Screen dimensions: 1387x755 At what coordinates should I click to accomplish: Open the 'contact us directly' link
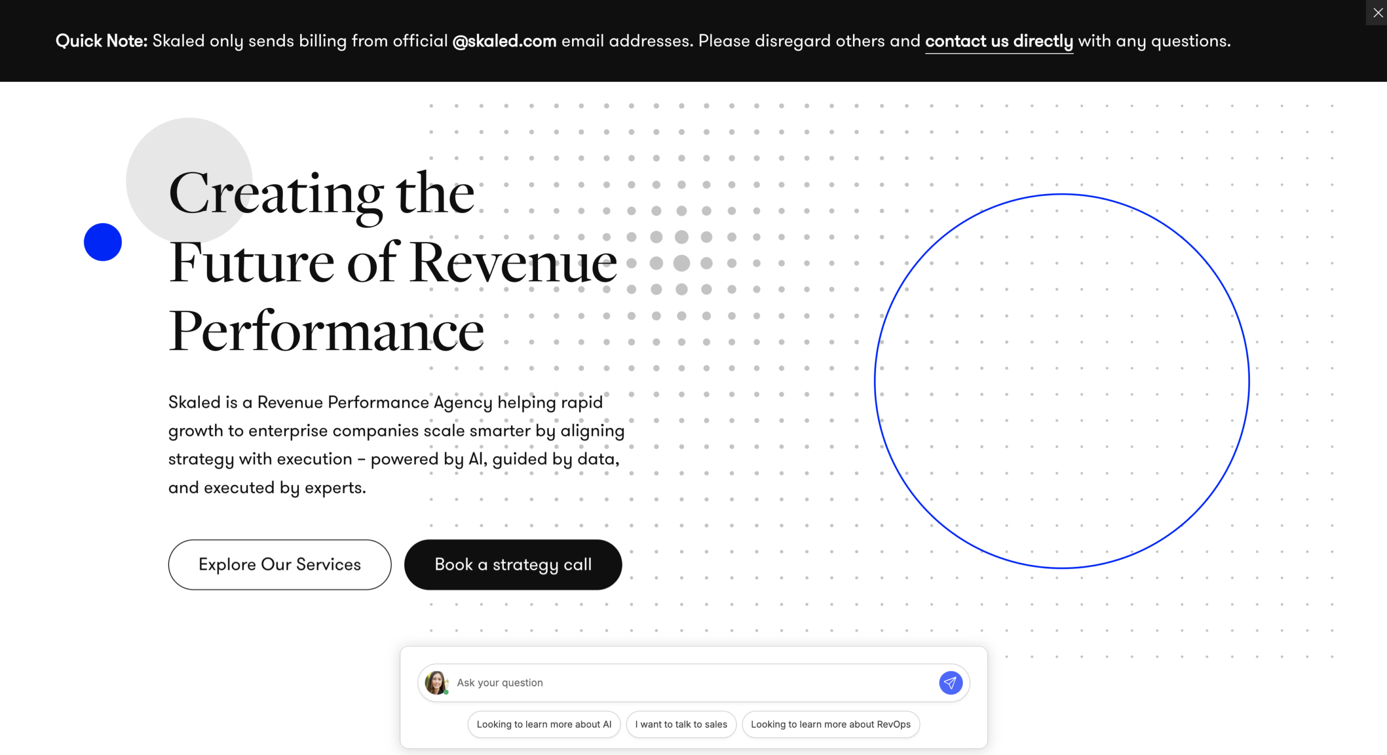(999, 41)
